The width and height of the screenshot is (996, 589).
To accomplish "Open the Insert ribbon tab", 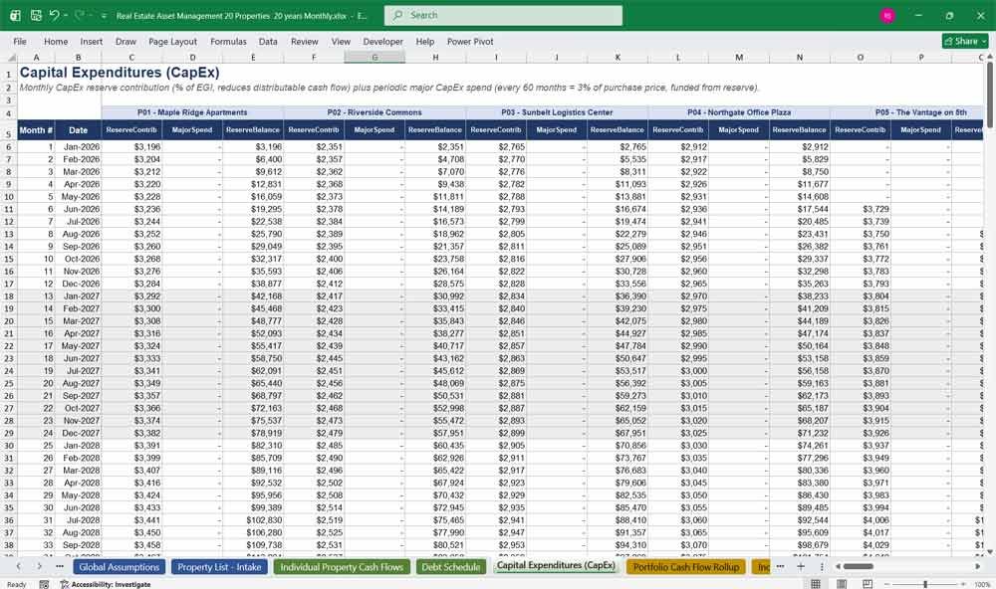I will (91, 41).
